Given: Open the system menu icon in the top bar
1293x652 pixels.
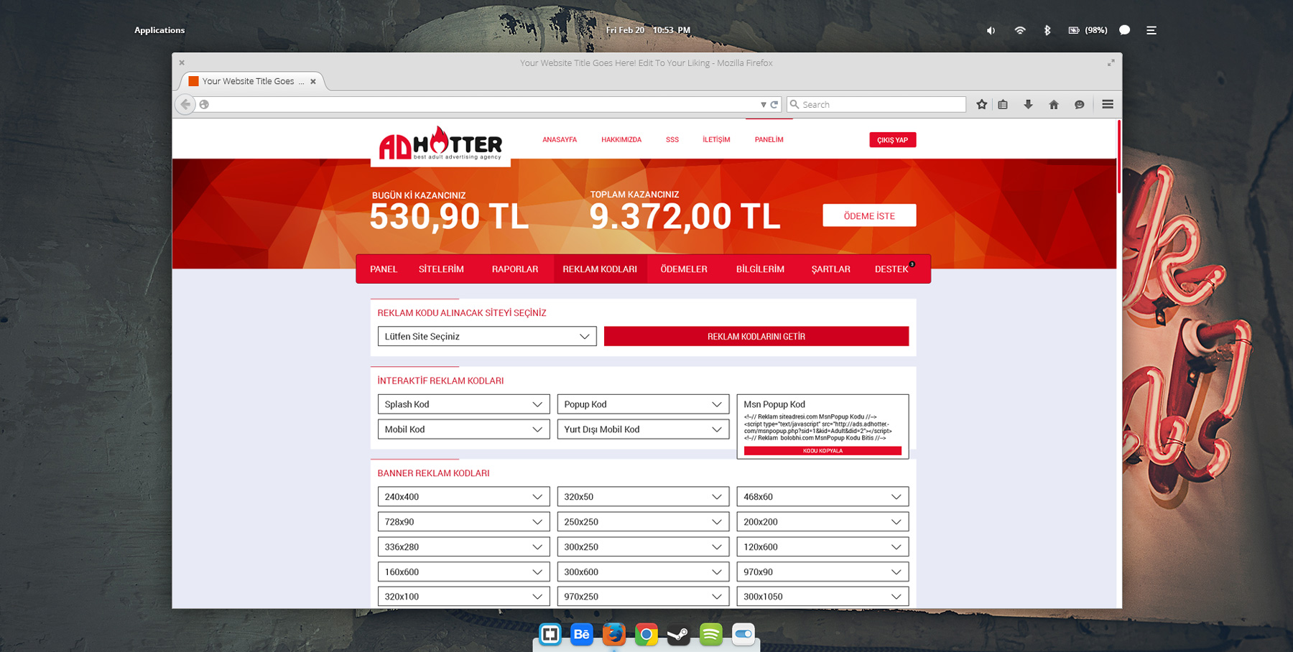Looking at the screenshot, I should pyautogui.click(x=1151, y=30).
